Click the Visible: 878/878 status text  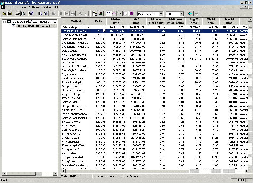pos(71,176)
